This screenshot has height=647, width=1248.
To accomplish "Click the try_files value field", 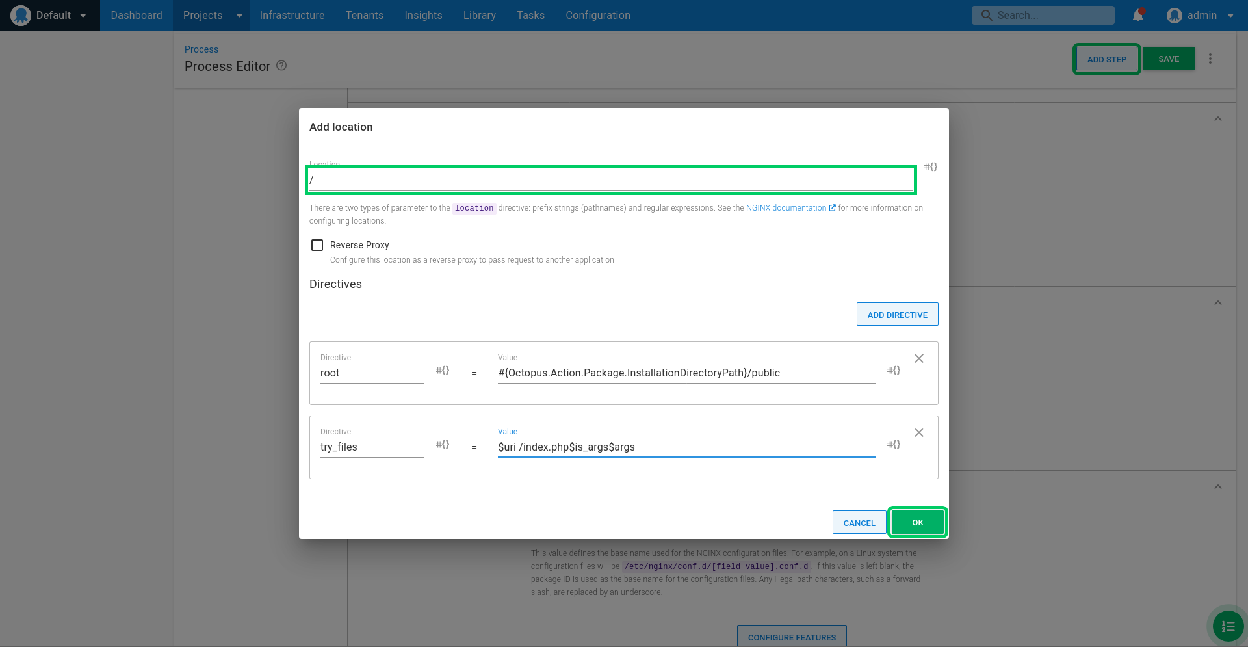I will 686,447.
